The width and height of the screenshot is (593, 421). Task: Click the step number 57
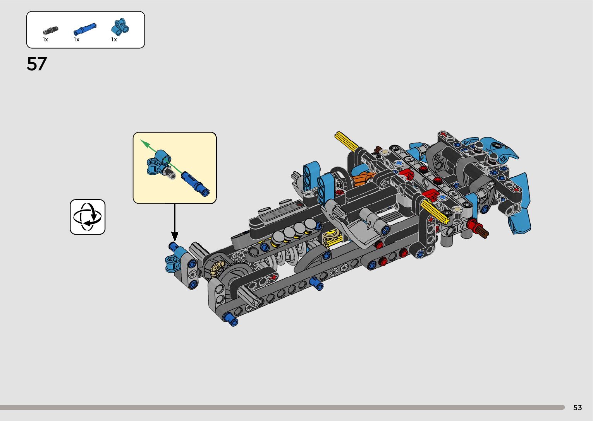[37, 64]
